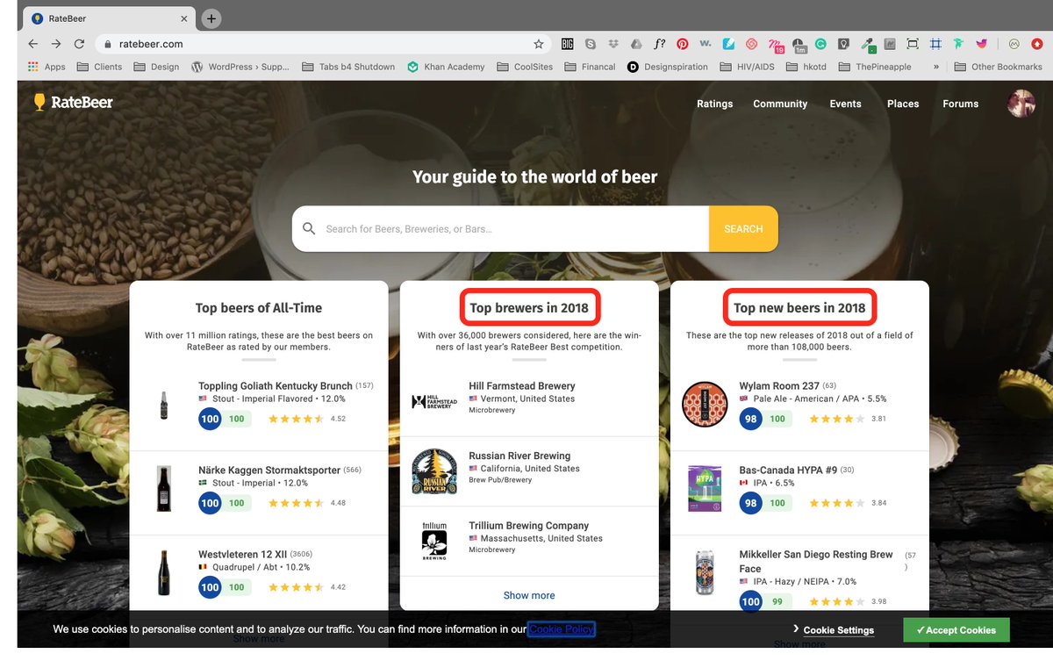Open a new browser tab
Viewport: 1053px width, 668px height.
[211, 18]
